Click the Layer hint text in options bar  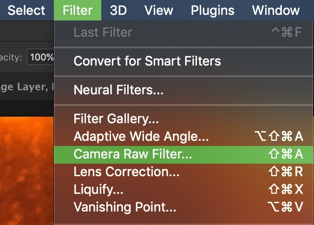(x=26, y=87)
